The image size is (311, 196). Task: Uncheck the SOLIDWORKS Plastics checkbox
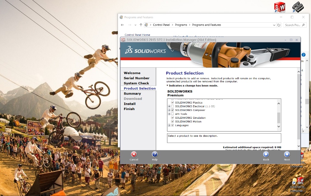[172, 103]
